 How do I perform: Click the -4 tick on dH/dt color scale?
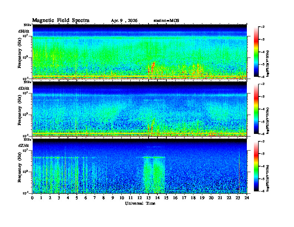263,52
